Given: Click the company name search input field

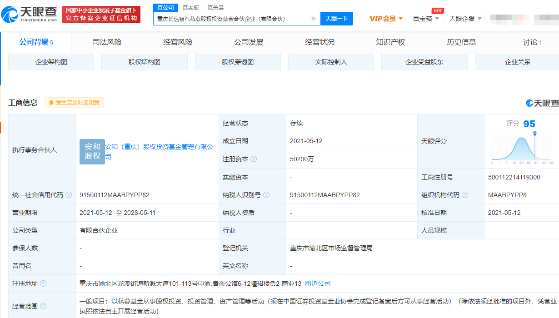Looking at the screenshot, I should [x=232, y=19].
